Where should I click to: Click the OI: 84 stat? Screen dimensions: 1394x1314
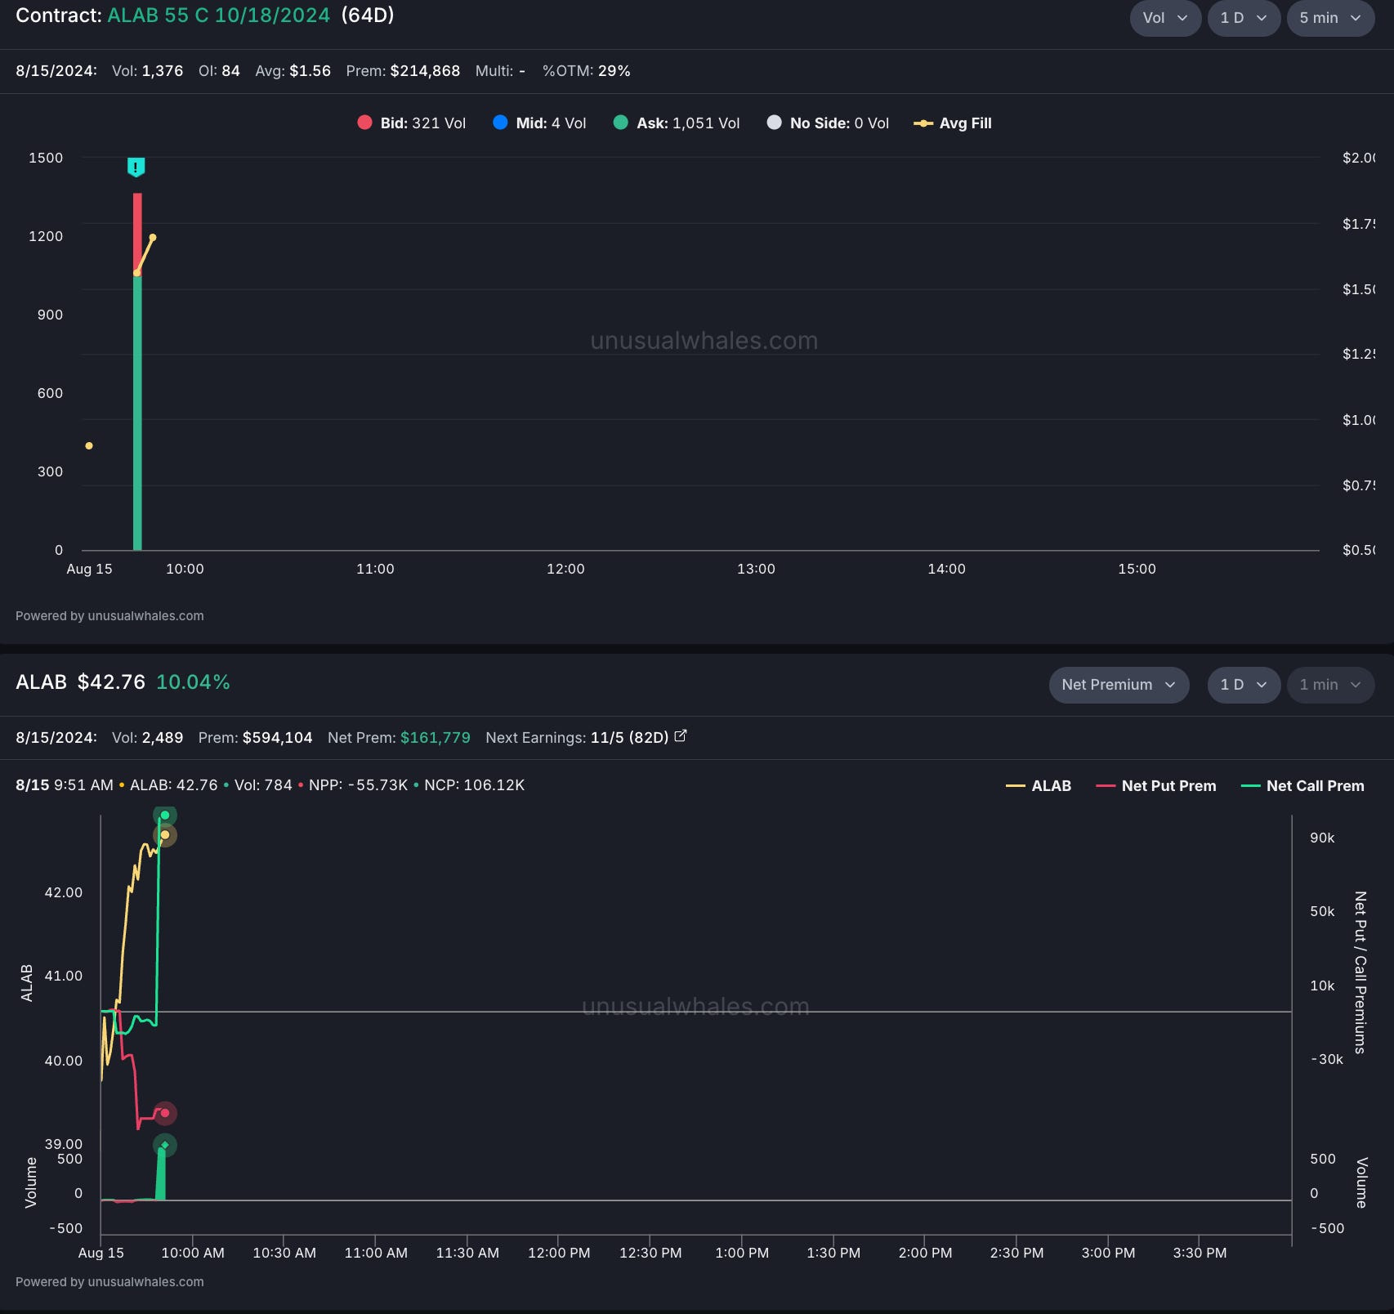pyautogui.click(x=219, y=71)
